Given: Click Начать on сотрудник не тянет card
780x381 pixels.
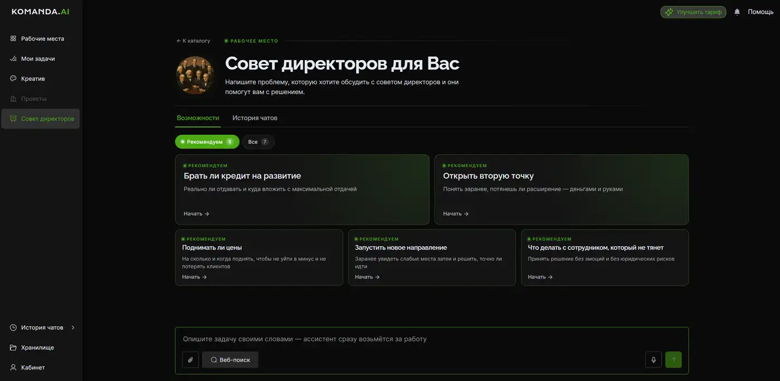Looking at the screenshot, I should pyautogui.click(x=540, y=277).
